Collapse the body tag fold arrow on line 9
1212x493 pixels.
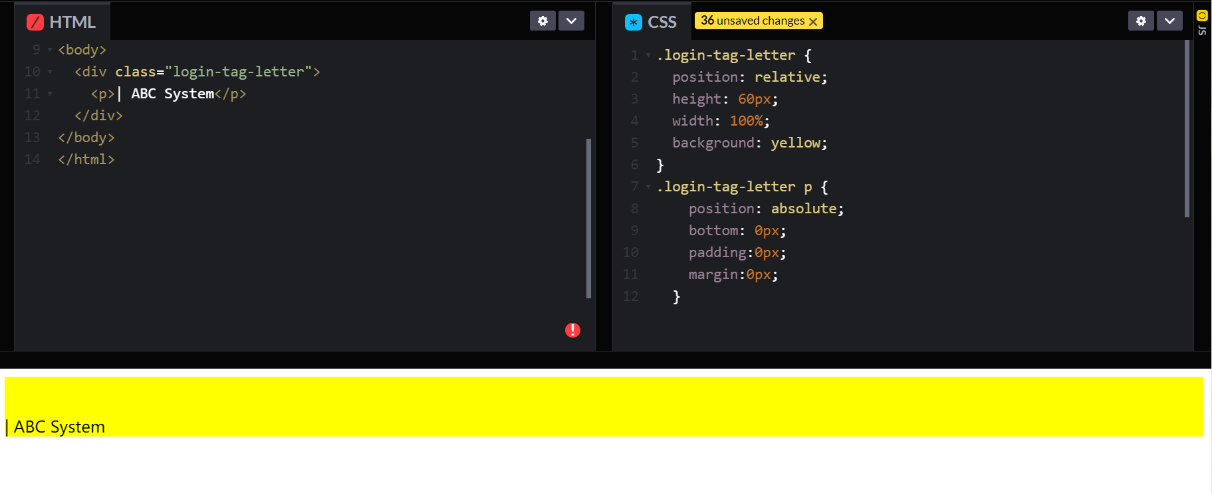click(50, 50)
